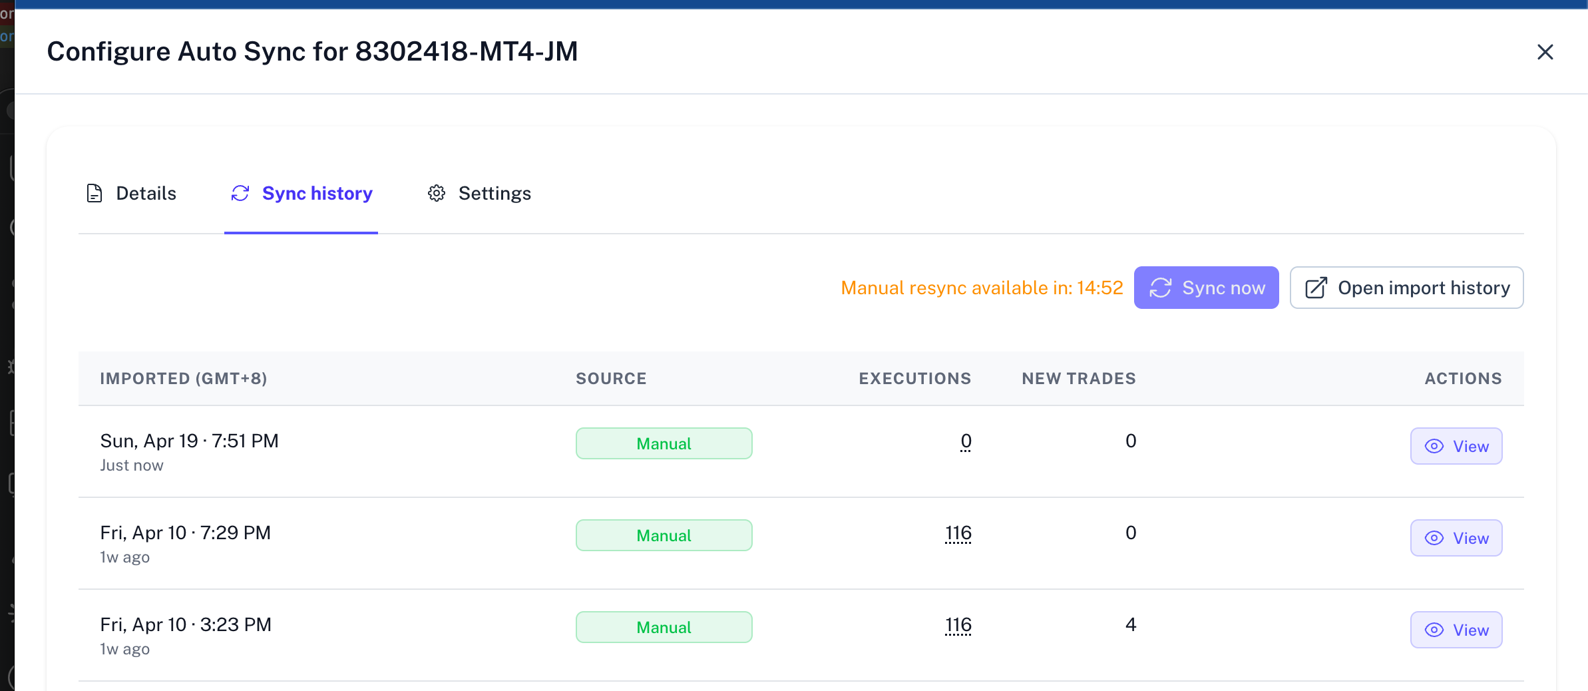The image size is (1588, 691).
Task: Click the Settings gear icon
Action: 437,193
